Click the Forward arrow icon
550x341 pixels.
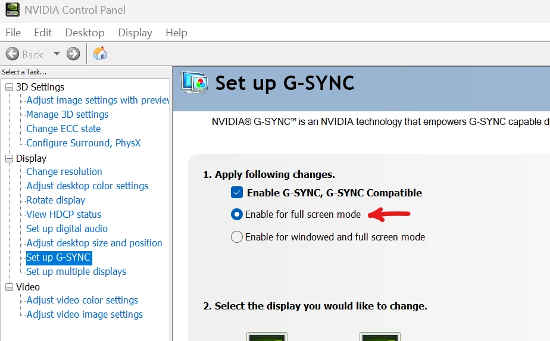73,54
